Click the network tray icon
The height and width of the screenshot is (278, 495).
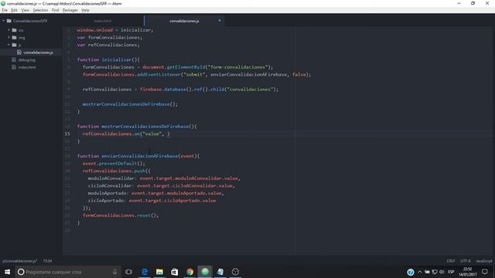click(x=435, y=272)
